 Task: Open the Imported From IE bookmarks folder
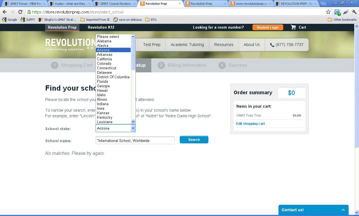(95, 20)
